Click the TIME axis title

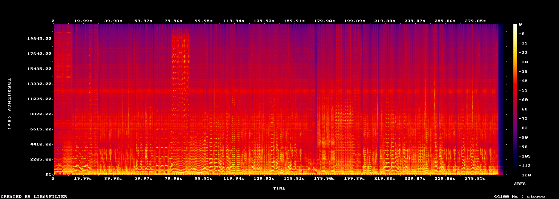[x=279, y=188]
